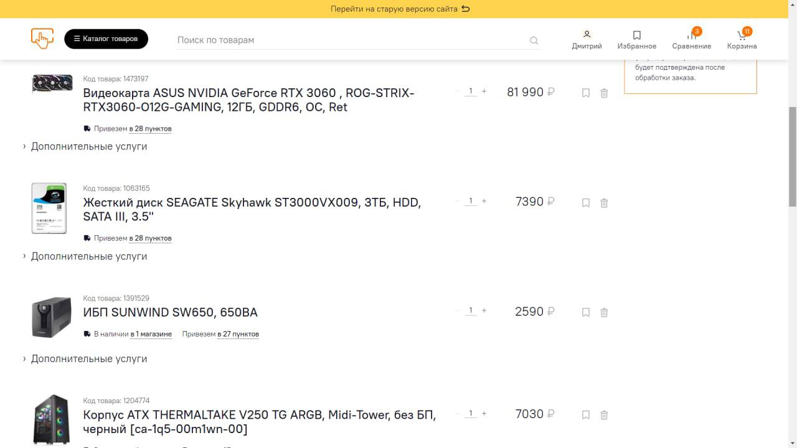
Task: Click the THERMALTAKE case thumbnail
Action: pos(51,420)
